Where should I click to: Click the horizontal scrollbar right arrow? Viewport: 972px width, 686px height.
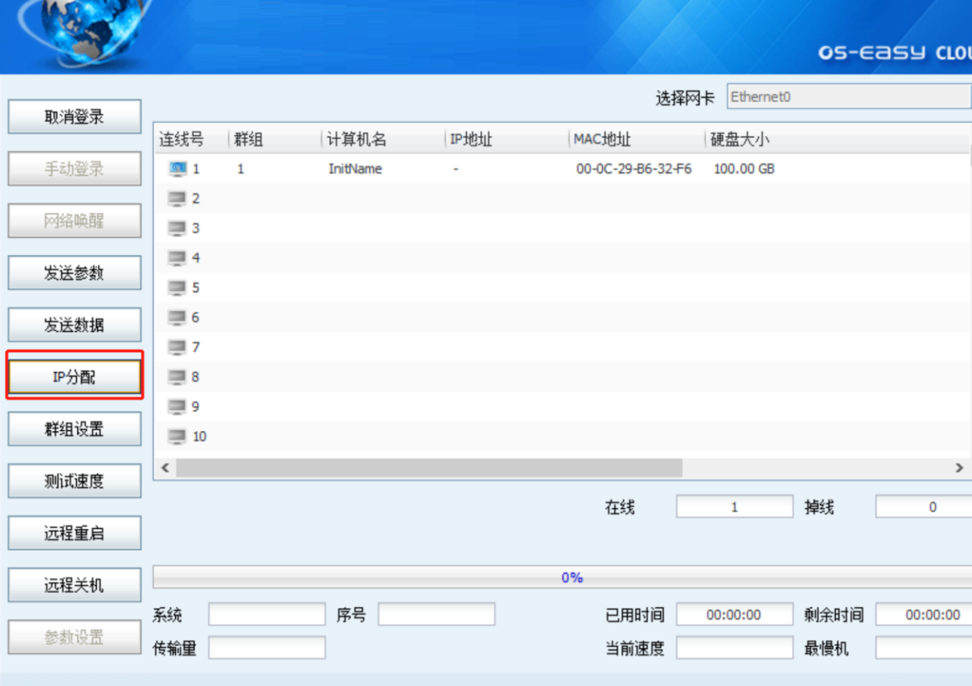[x=959, y=468]
